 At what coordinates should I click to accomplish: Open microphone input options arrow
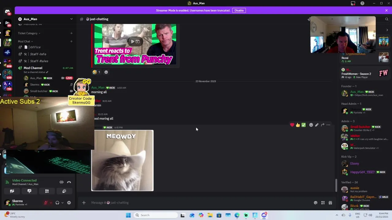click(51, 203)
